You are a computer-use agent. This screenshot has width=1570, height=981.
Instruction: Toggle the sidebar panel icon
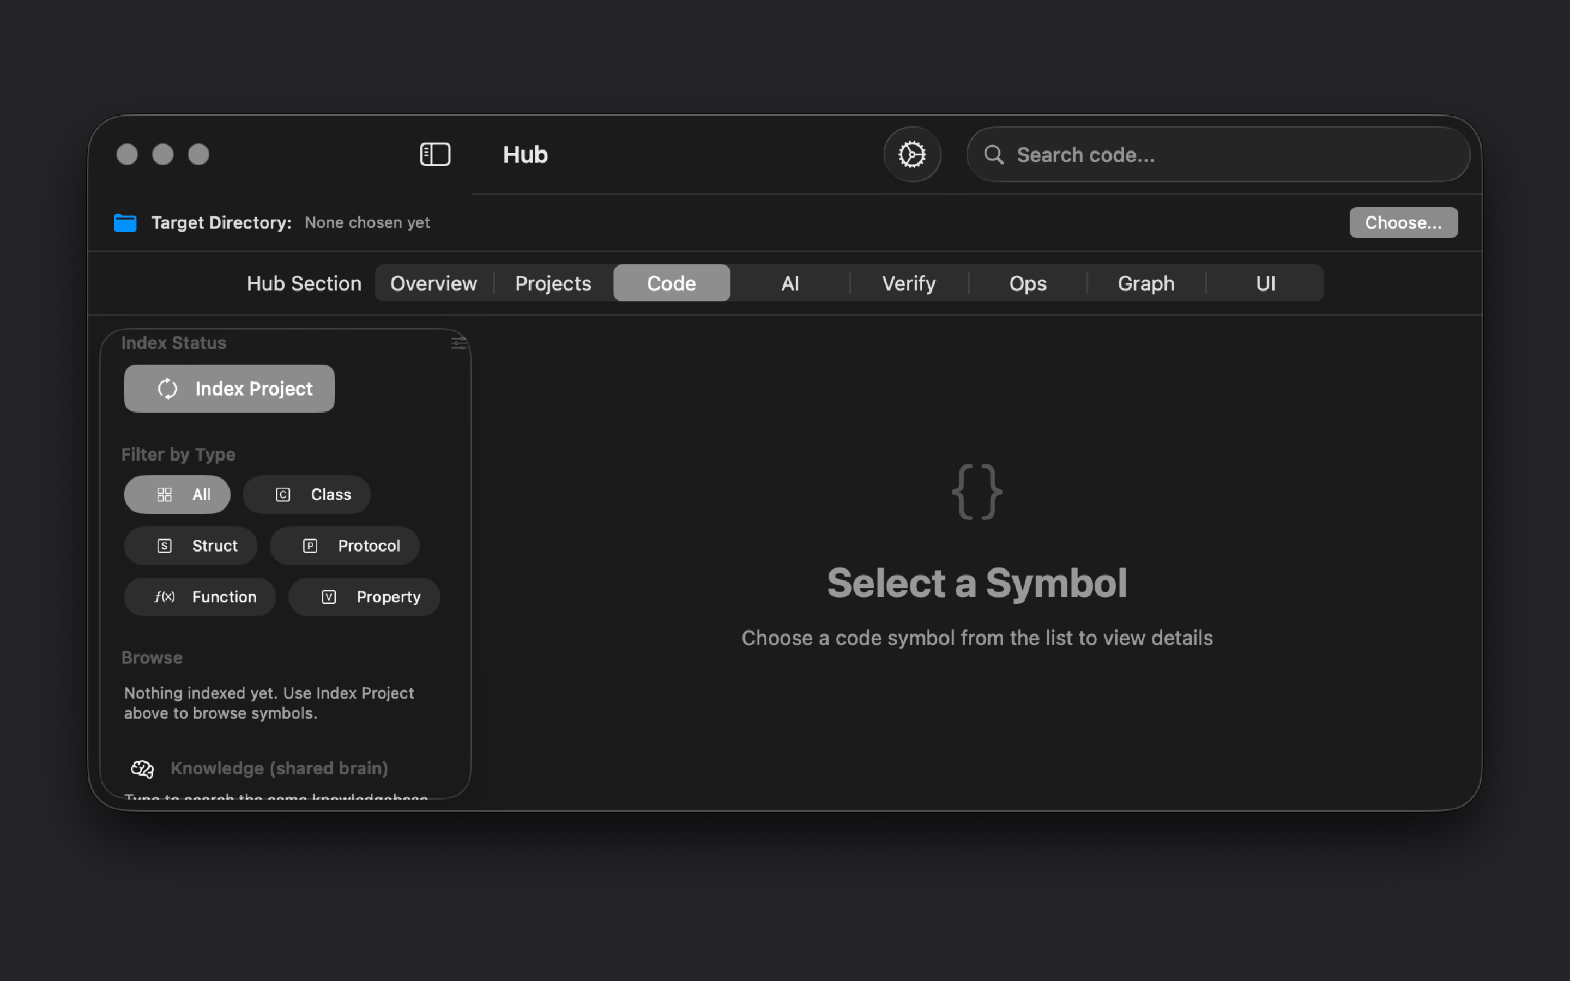434,154
